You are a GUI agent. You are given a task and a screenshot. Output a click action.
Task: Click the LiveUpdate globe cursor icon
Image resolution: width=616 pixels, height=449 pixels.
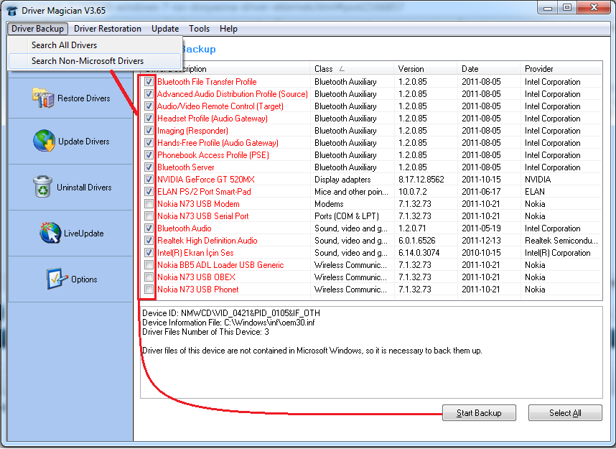coord(50,233)
